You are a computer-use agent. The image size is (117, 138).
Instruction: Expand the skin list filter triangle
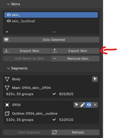click(x=7, y=32)
